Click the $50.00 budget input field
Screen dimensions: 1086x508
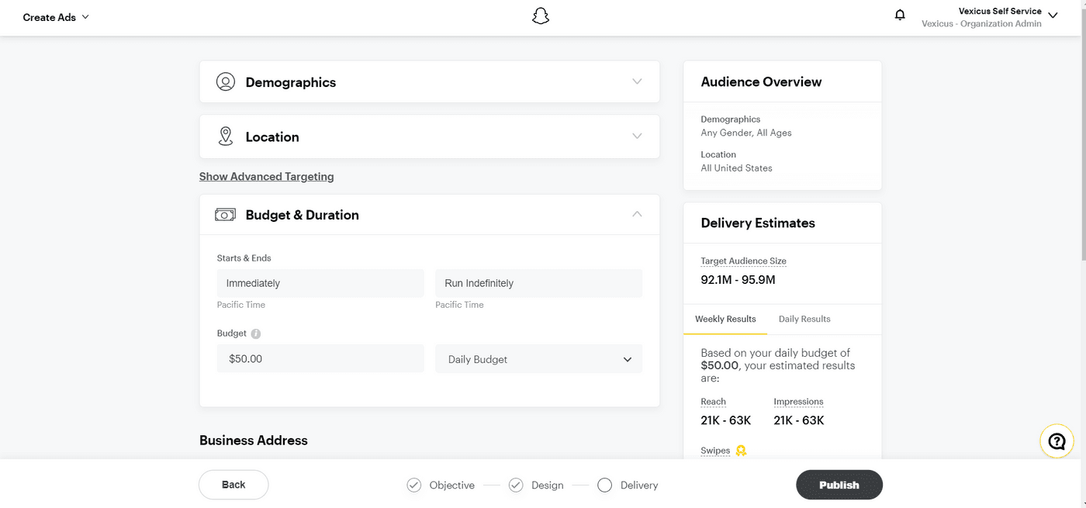point(320,359)
